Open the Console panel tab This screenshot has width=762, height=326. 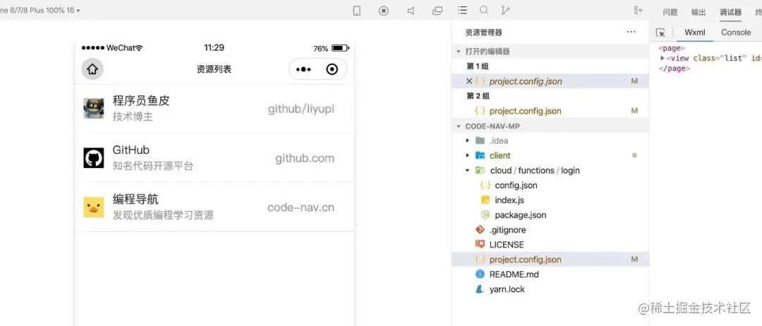click(x=736, y=32)
